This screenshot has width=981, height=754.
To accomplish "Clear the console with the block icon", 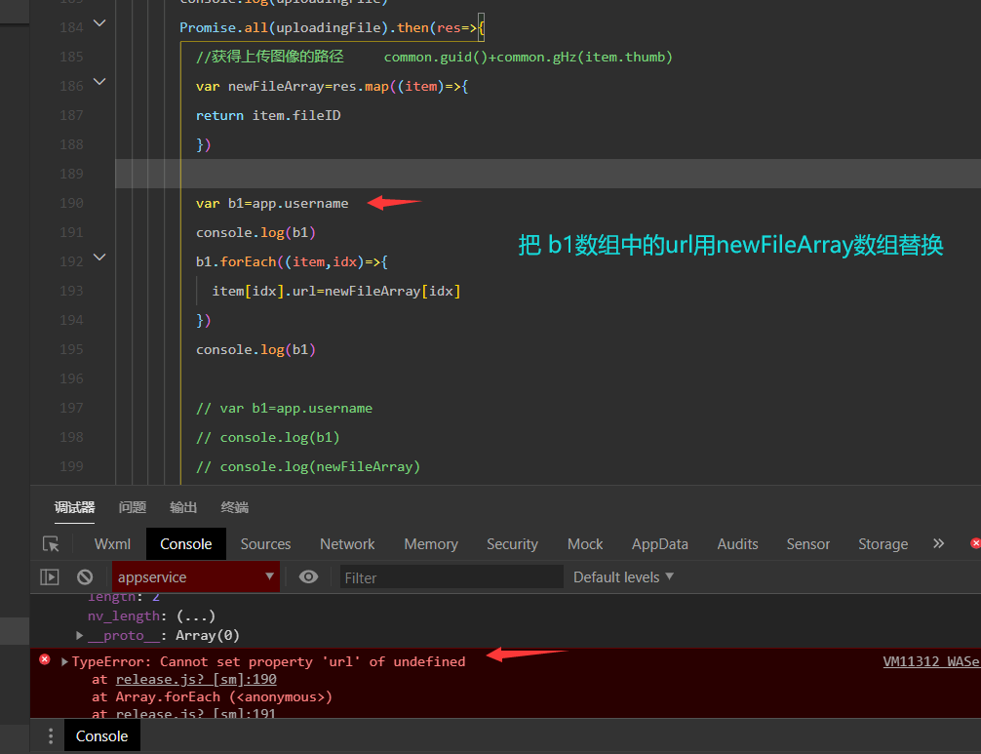I will [x=85, y=576].
